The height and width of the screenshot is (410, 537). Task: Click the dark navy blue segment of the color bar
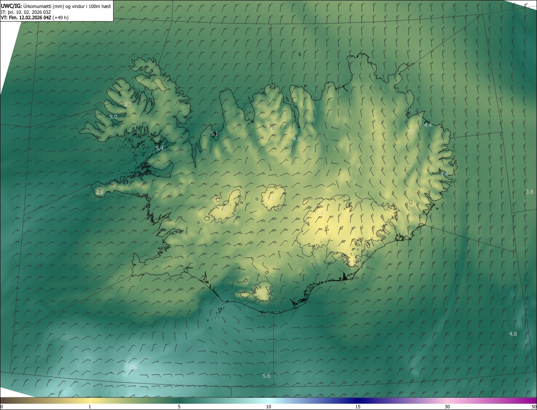(x=358, y=401)
